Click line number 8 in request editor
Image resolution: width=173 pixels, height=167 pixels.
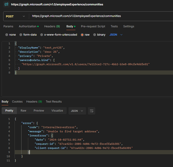coord(9,72)
